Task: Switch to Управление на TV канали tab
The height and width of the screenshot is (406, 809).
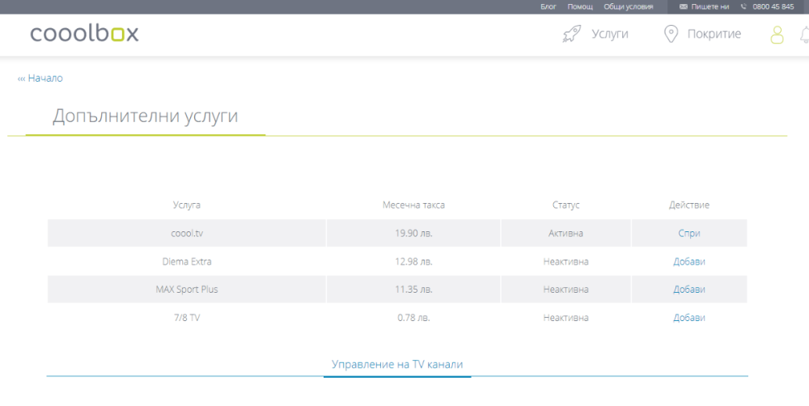Action: click(397, 365)
